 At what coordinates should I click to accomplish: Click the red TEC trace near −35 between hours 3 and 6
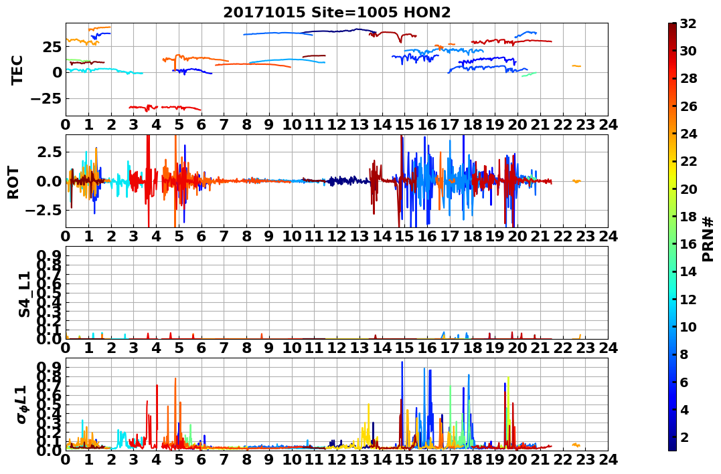click(165, 108)
